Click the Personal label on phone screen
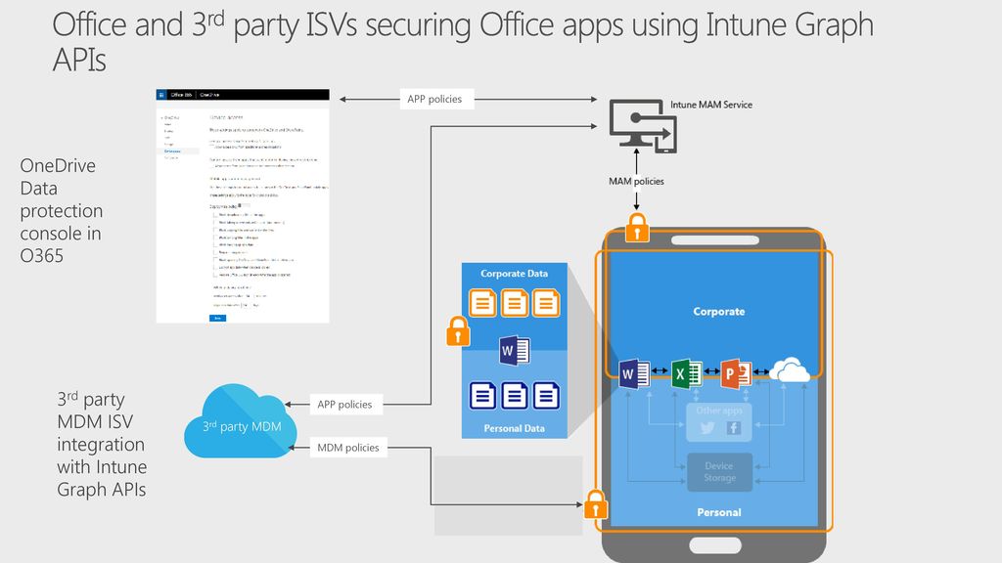 pyautogui.click(x=719, y=512)
